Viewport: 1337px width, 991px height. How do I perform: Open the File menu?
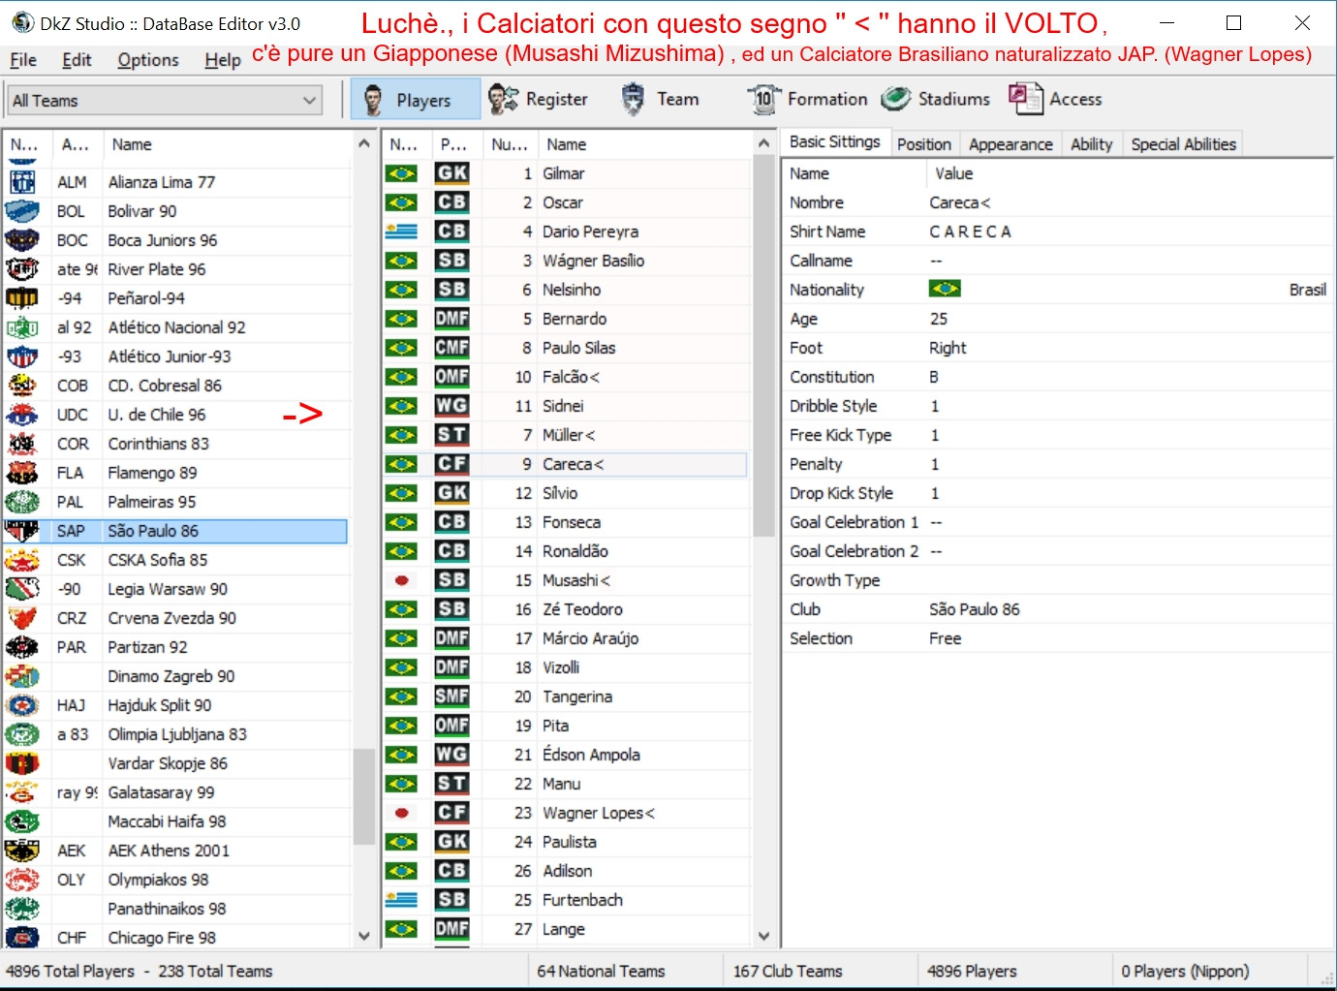(23, 60)
